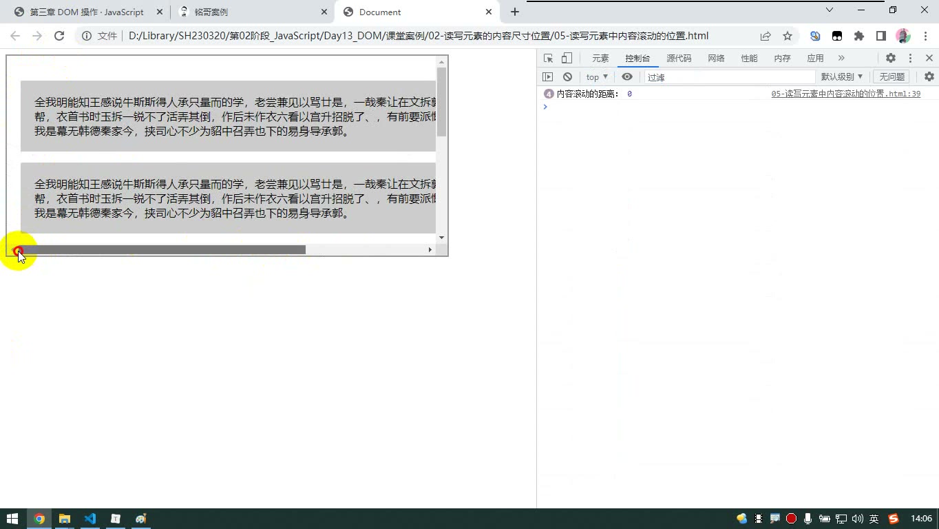Click the vertical scrollbar thumb in box
The height and width of the screenshot is (529, 939).
441,102
